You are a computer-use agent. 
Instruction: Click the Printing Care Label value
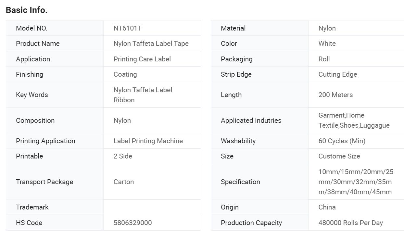pyautogui.click(x=142, y=59)
